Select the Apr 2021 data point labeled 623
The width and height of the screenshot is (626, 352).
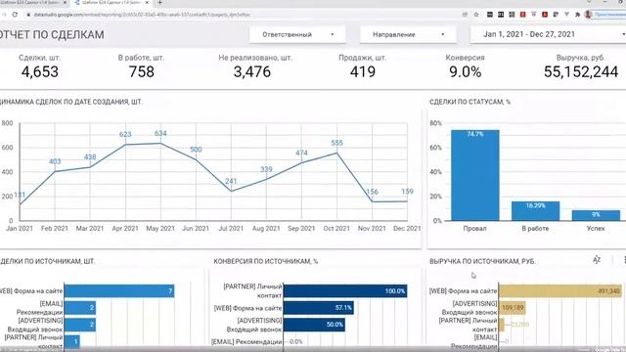125,144
